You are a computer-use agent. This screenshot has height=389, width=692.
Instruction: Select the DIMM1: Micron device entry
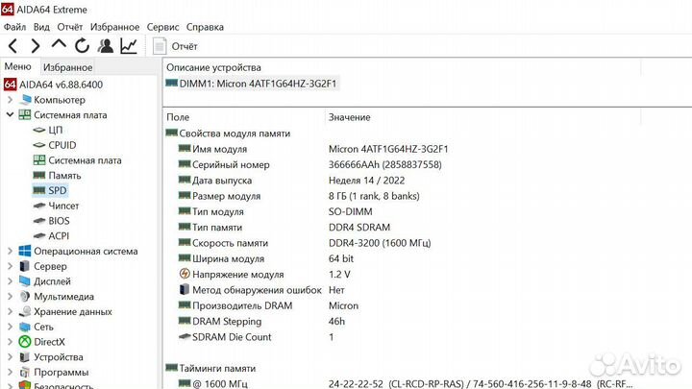click(253, 84)
